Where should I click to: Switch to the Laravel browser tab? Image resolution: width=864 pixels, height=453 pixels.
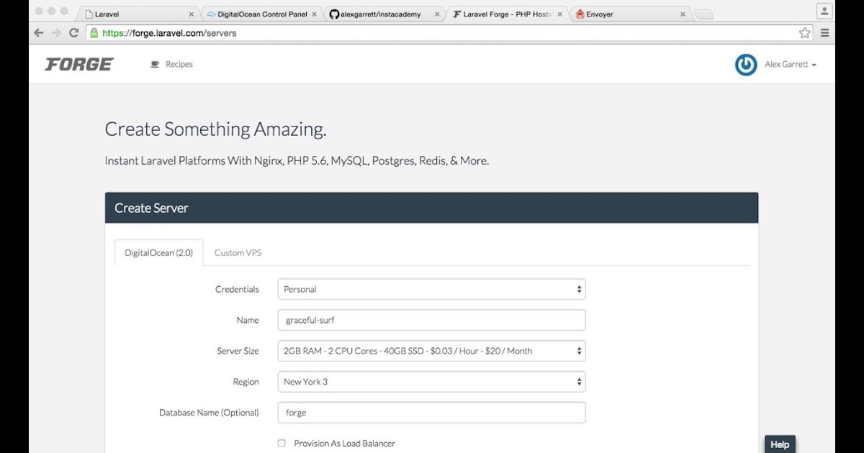pos(138,14)
